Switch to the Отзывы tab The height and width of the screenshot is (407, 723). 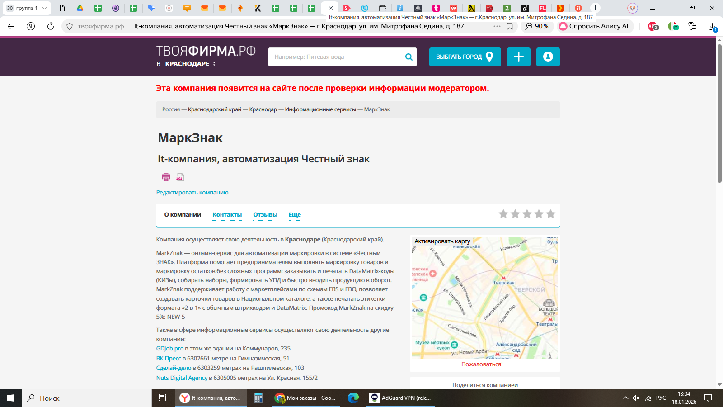(265, 214)
